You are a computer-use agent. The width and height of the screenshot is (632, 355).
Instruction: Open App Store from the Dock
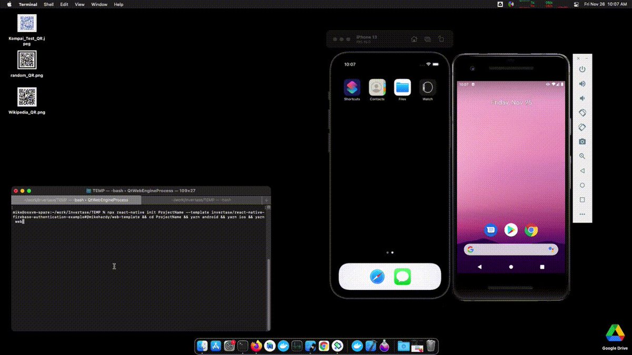216,346
